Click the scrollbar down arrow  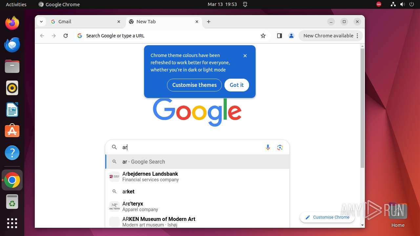coord(362,225)
